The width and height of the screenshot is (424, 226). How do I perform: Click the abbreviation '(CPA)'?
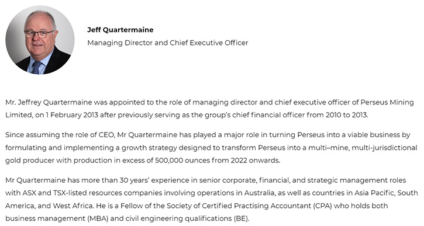323,206
